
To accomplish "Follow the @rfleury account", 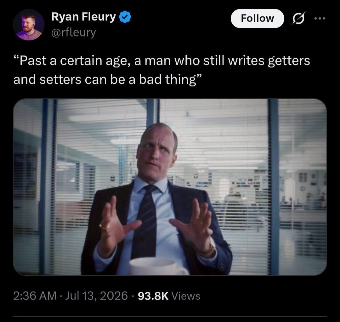I will point(258,19).
